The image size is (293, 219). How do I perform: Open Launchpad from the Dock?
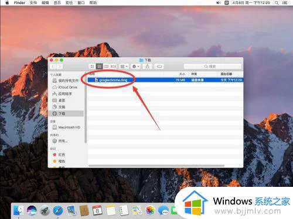click(x=45, y=210)
